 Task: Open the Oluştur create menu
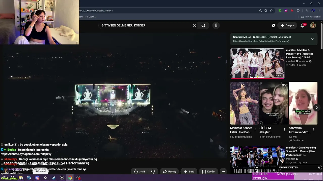(287, 25)
